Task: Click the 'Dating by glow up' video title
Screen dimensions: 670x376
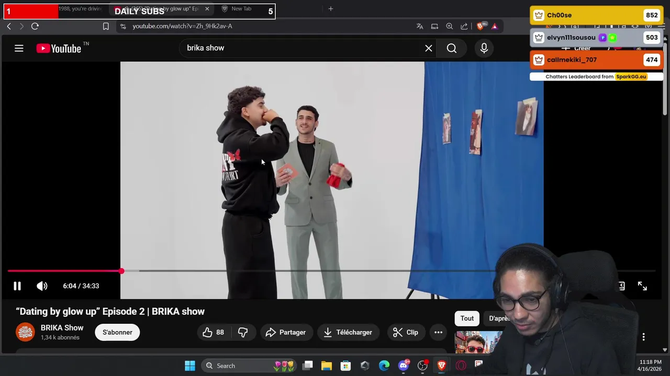Action: pos(110,312)
